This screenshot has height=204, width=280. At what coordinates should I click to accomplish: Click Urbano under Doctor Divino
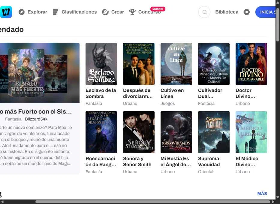click(243, 104)
